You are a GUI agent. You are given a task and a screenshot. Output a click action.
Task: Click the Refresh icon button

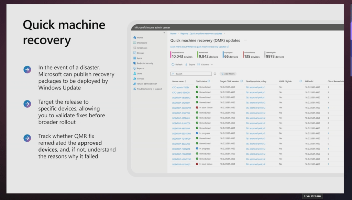(173, 64)
